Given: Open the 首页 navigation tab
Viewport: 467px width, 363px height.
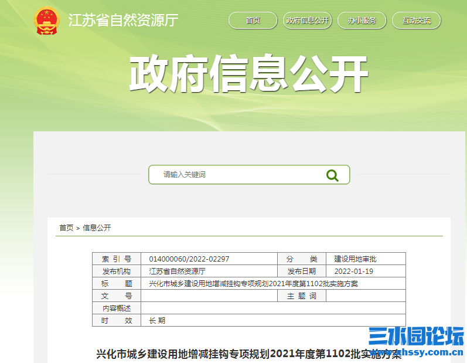Looking at the screenshot, I should (253, 21).
